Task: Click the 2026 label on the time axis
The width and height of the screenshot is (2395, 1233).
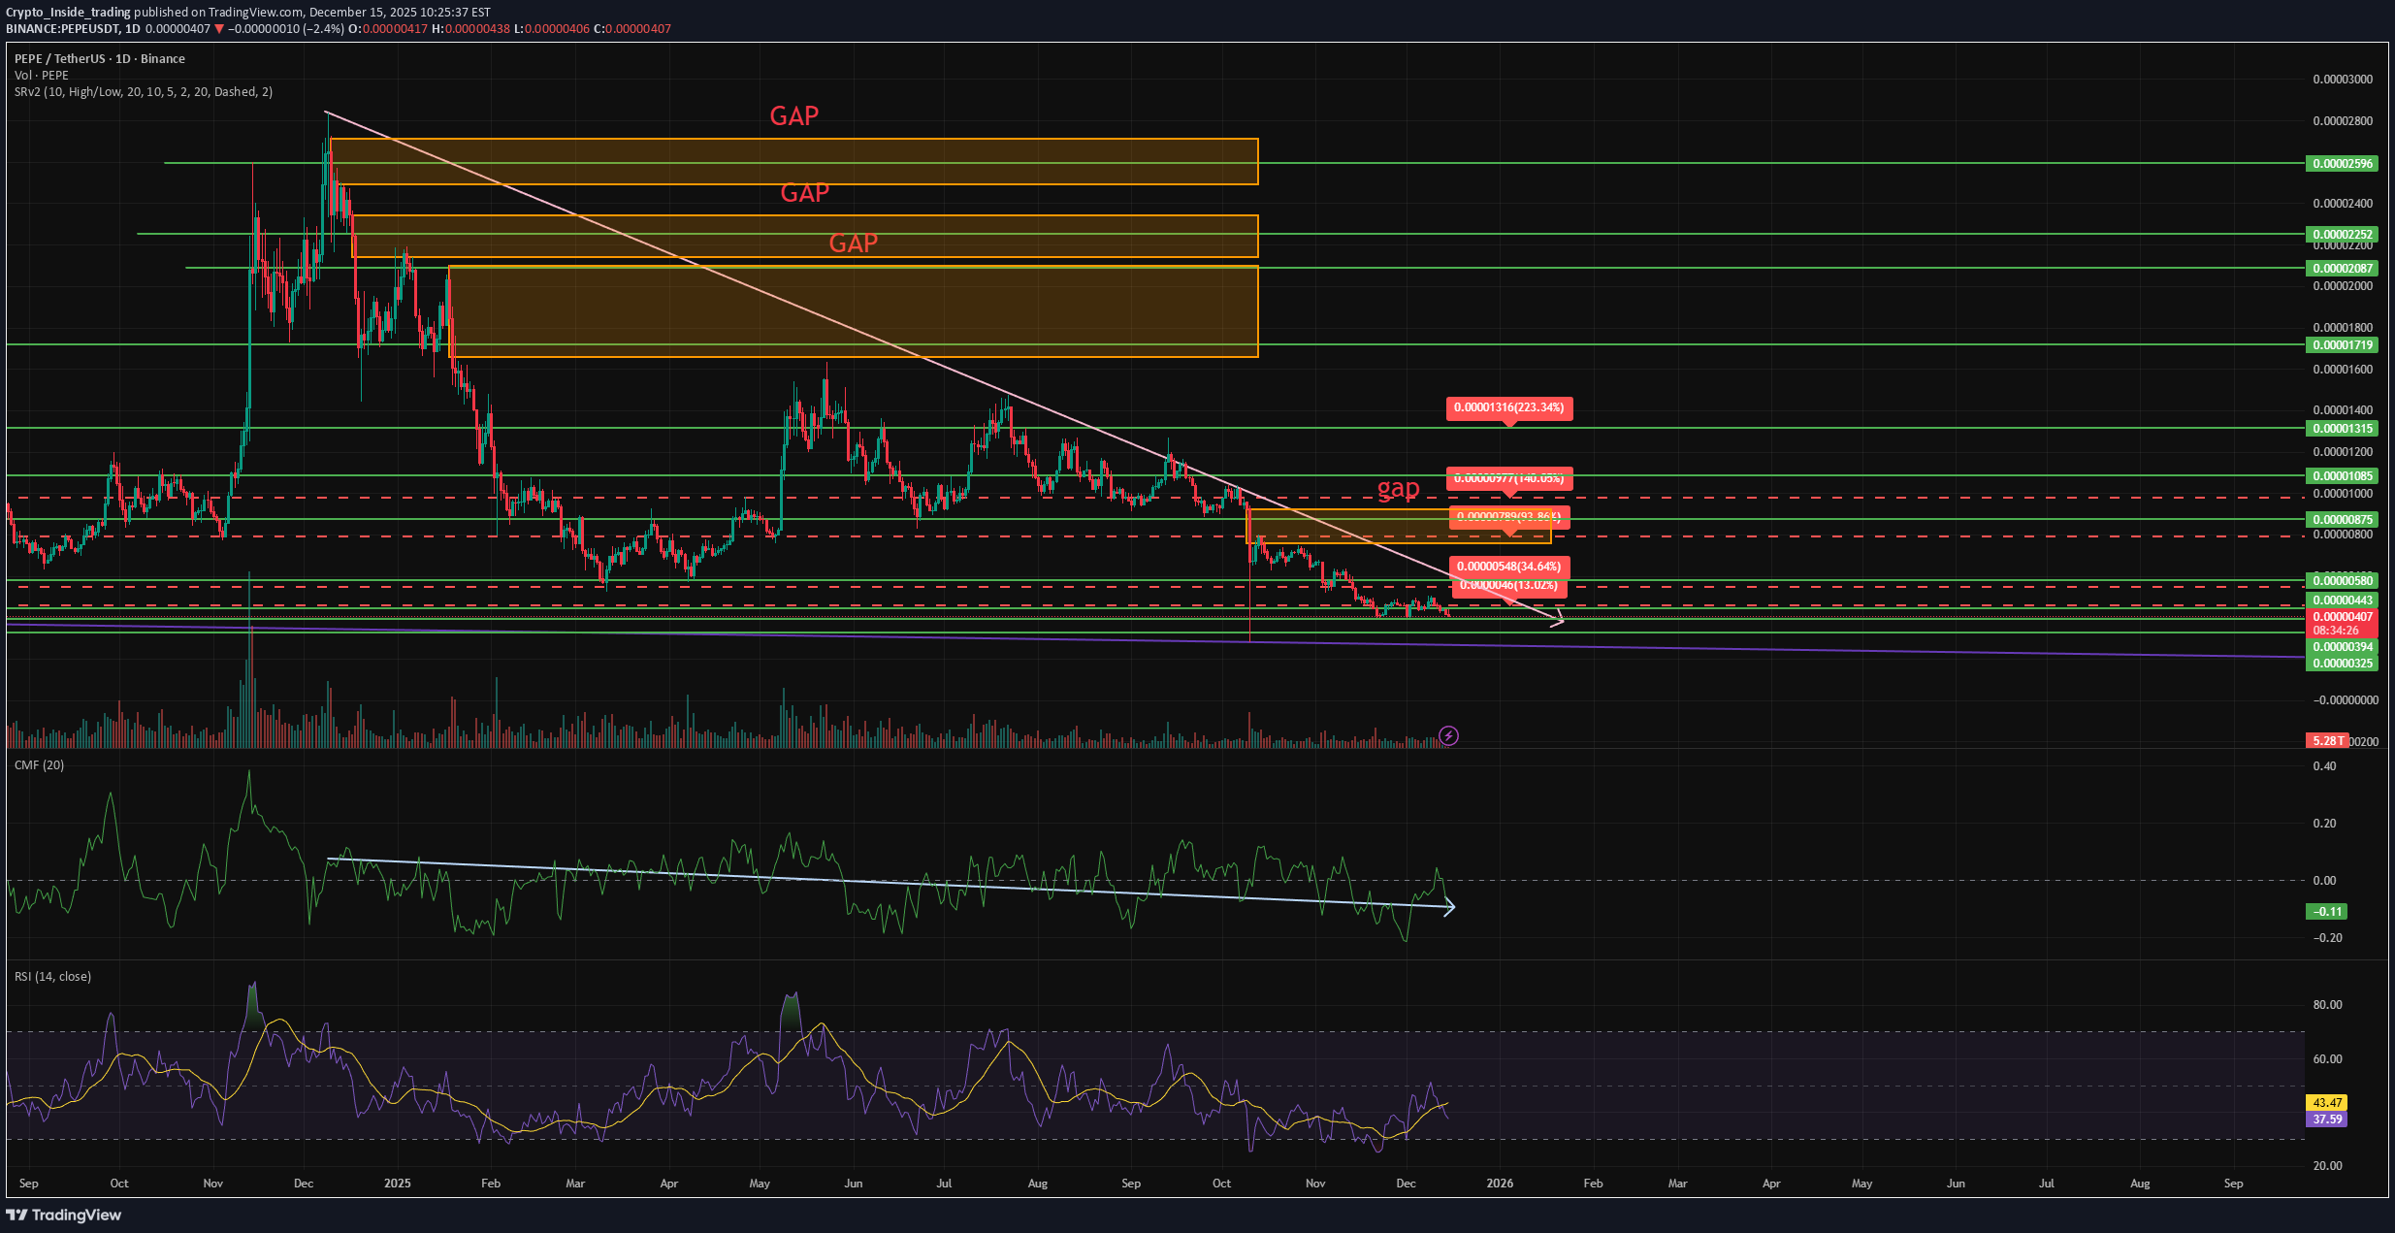Action: pos(1500,1184)
